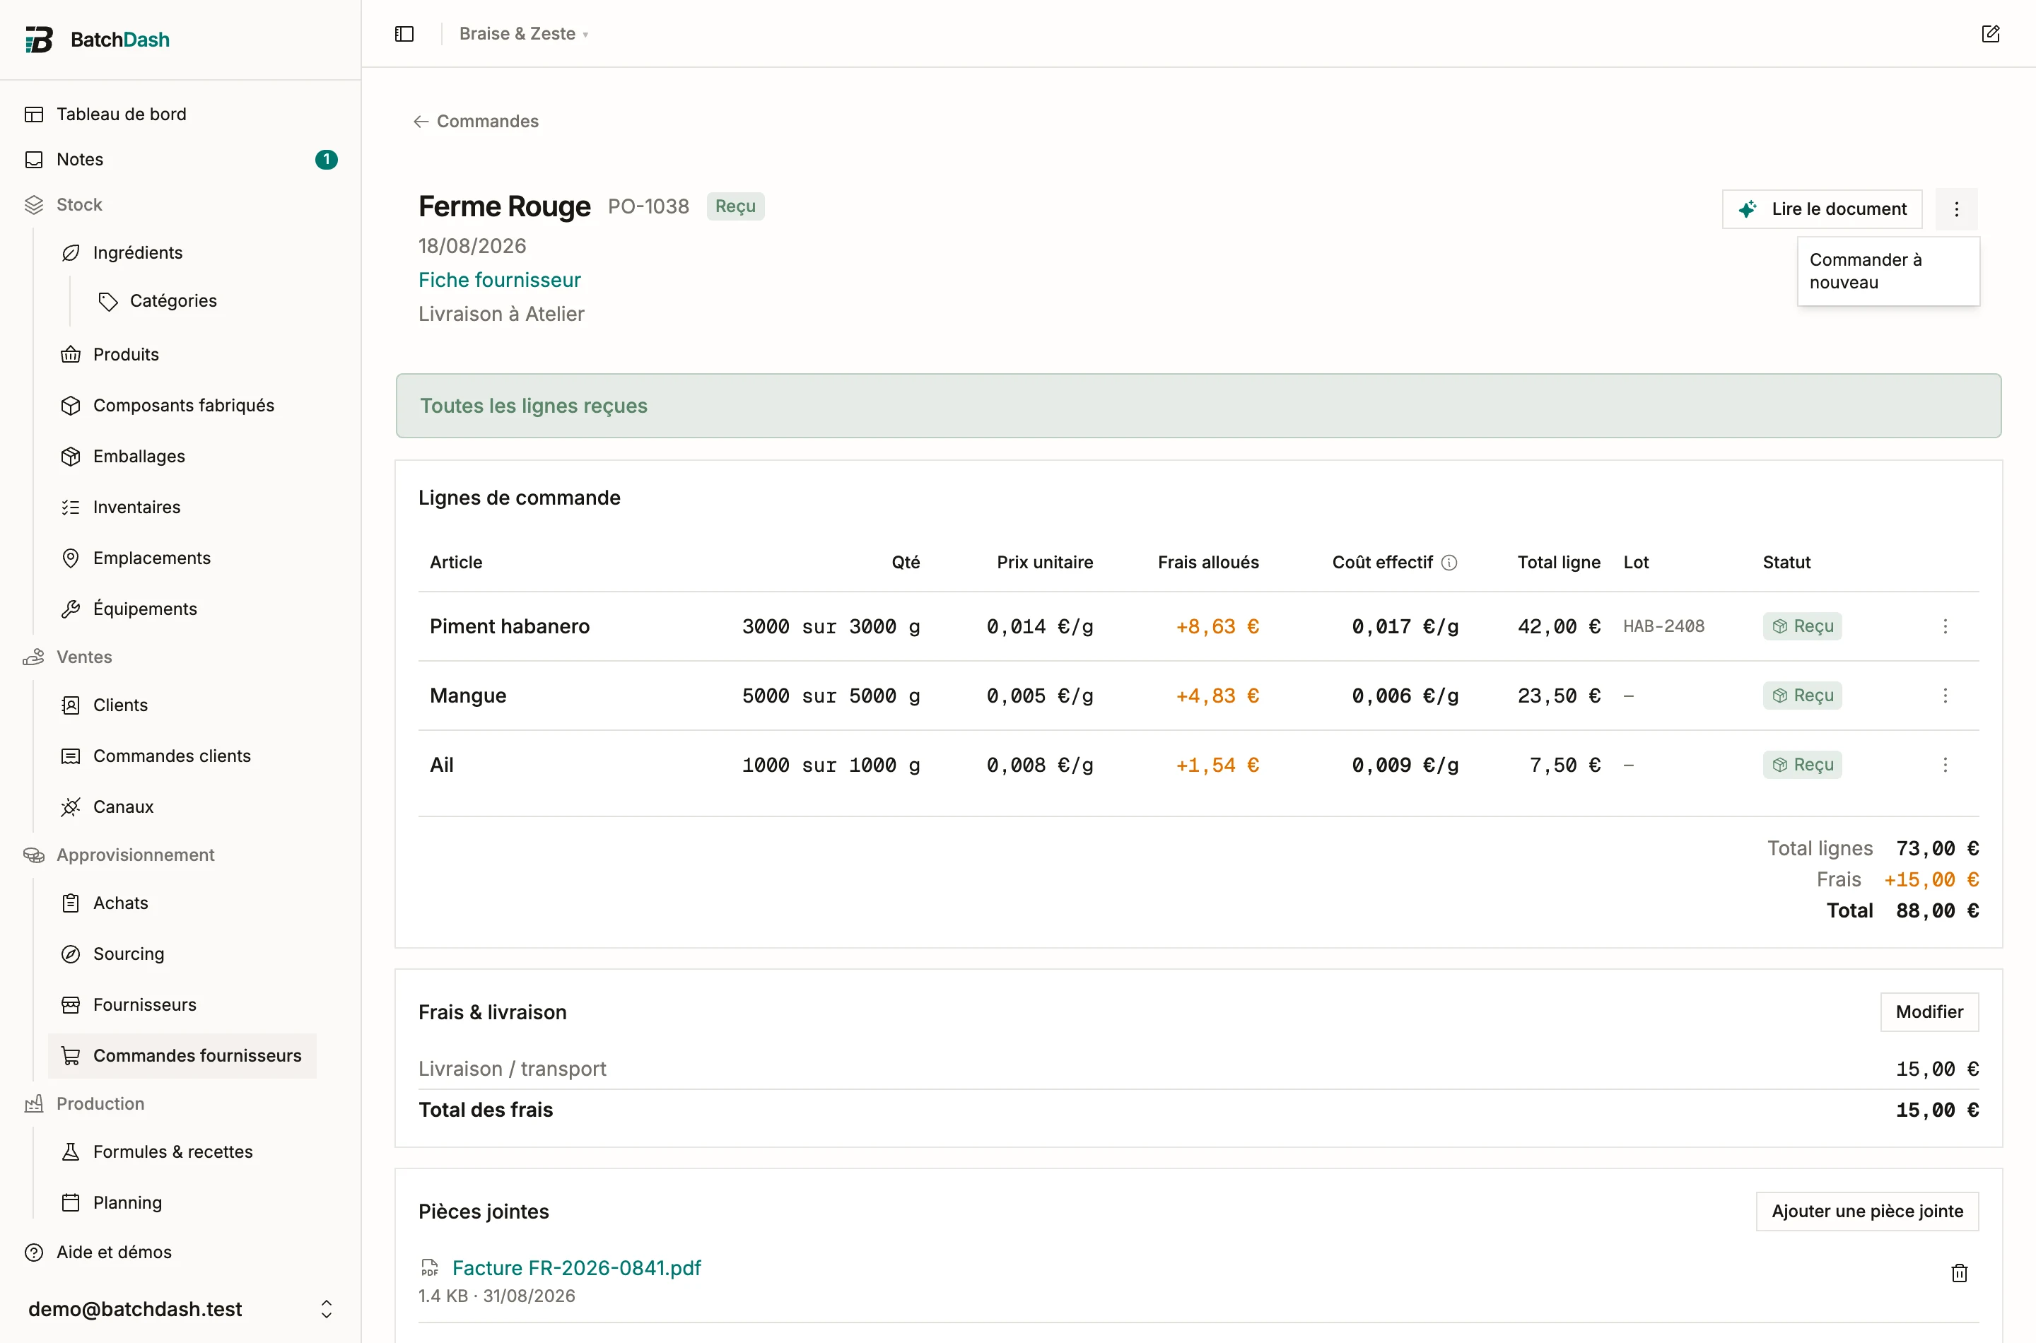The height and width of the screenshot is (1343, 2036).
Task: Click the Reçu status badge next to PO-1038
Action: (735, 206)
